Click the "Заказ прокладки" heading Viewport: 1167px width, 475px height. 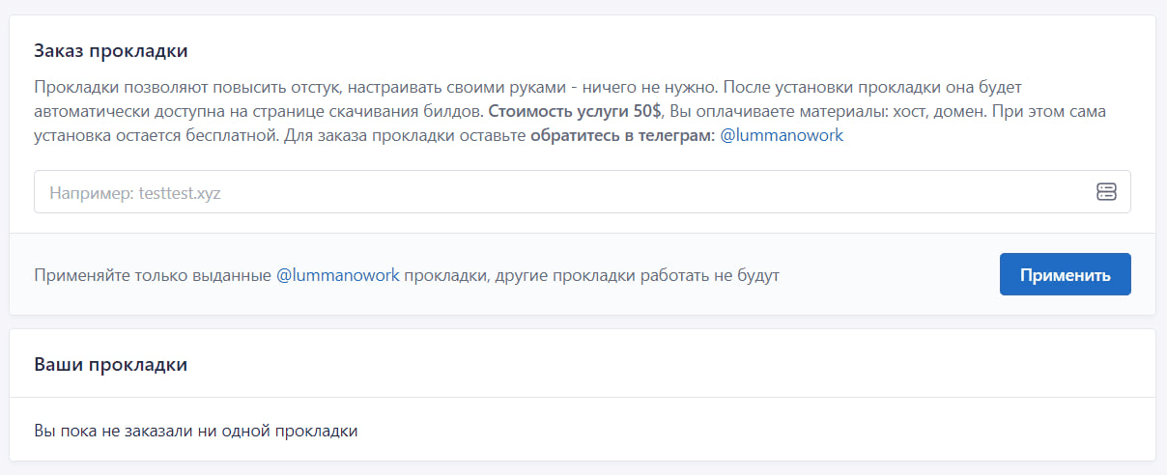(x=110, y=50)
